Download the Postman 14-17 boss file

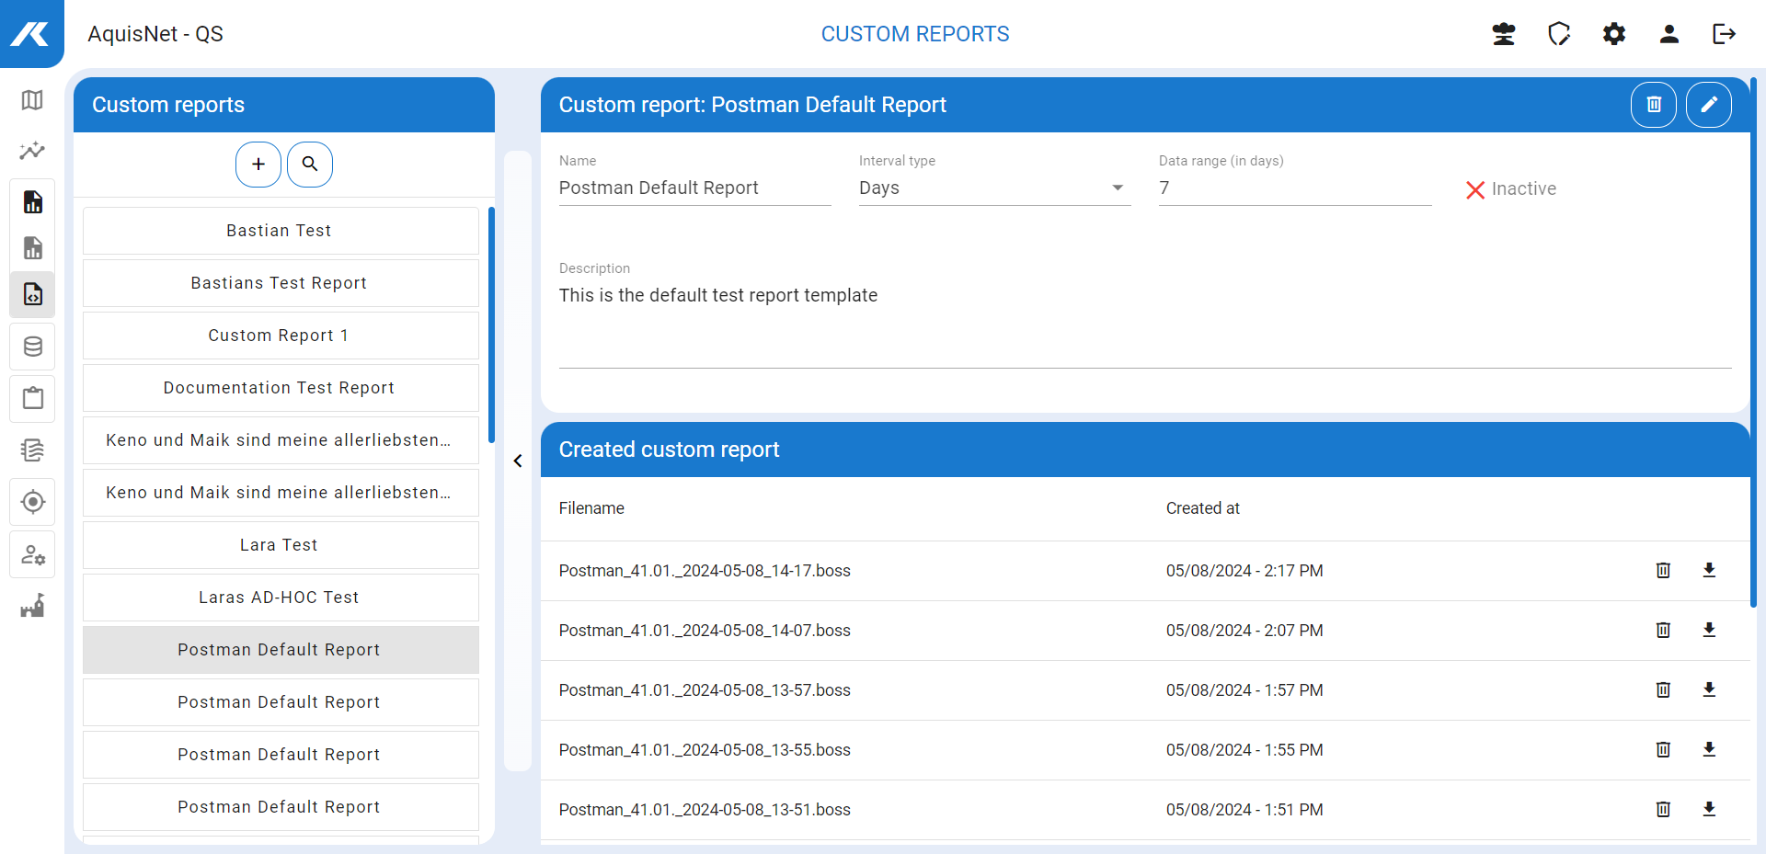[x=1708, y=570]
